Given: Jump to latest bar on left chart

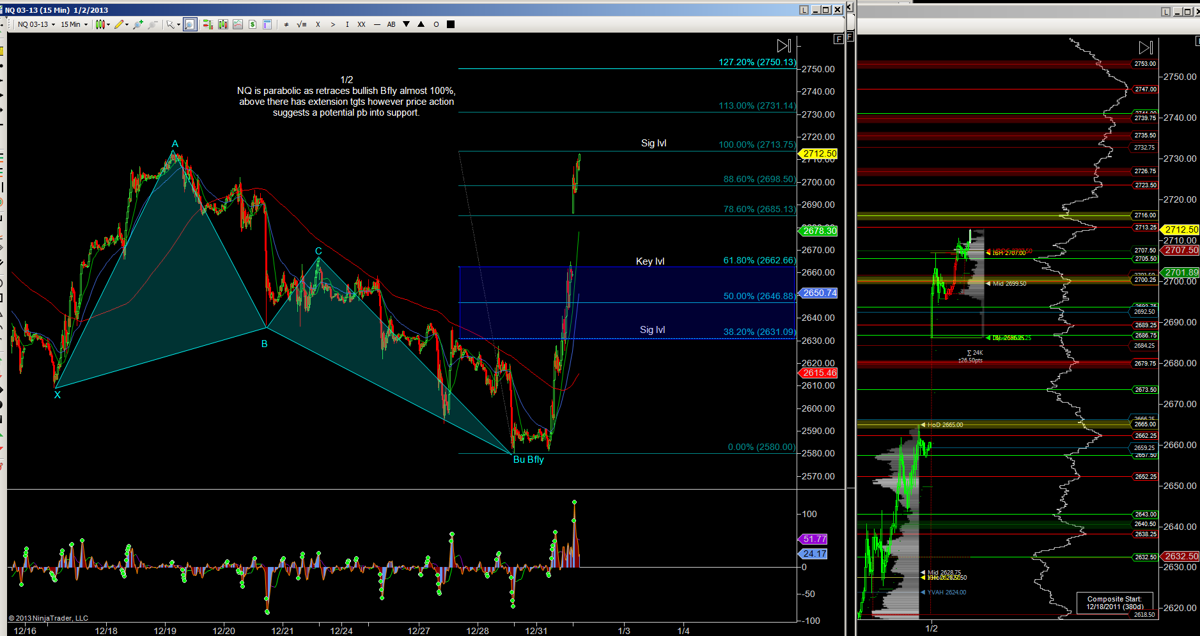Looking at the screenshot, I should point(784,46).
